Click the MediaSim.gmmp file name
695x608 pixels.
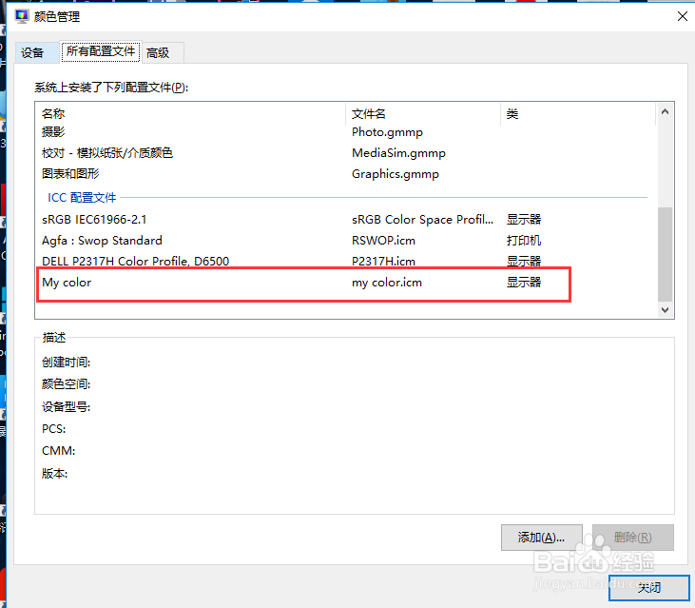coord(398,153)
